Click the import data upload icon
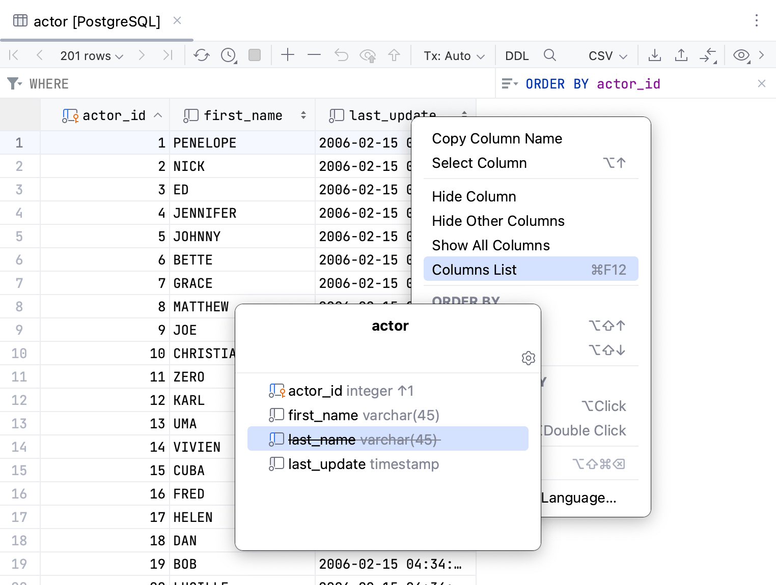 [x=681, y=55]
